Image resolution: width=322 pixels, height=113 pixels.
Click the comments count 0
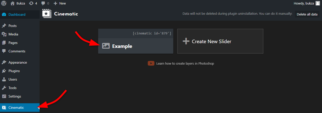[x=48, y=3]
